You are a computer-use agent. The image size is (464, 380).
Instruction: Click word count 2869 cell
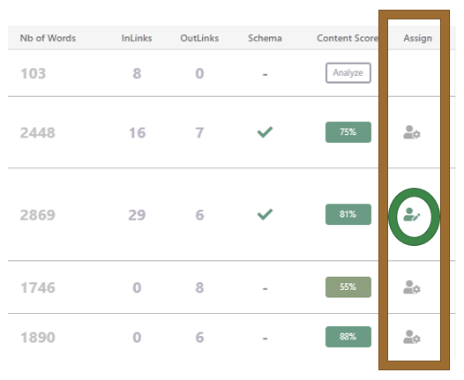coord(38,215)
